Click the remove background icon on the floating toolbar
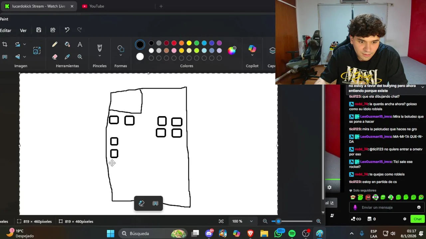The height and width of the screenshot is (239, 426). pyautogui.click(x=155, y=203)
